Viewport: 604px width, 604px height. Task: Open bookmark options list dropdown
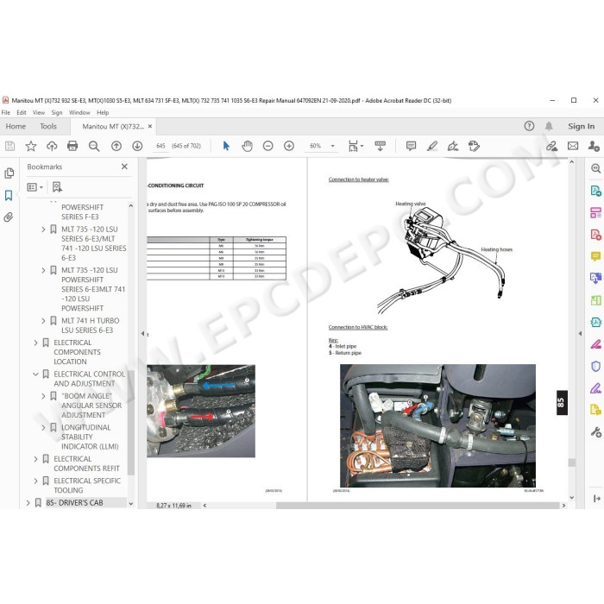(35, 187)
